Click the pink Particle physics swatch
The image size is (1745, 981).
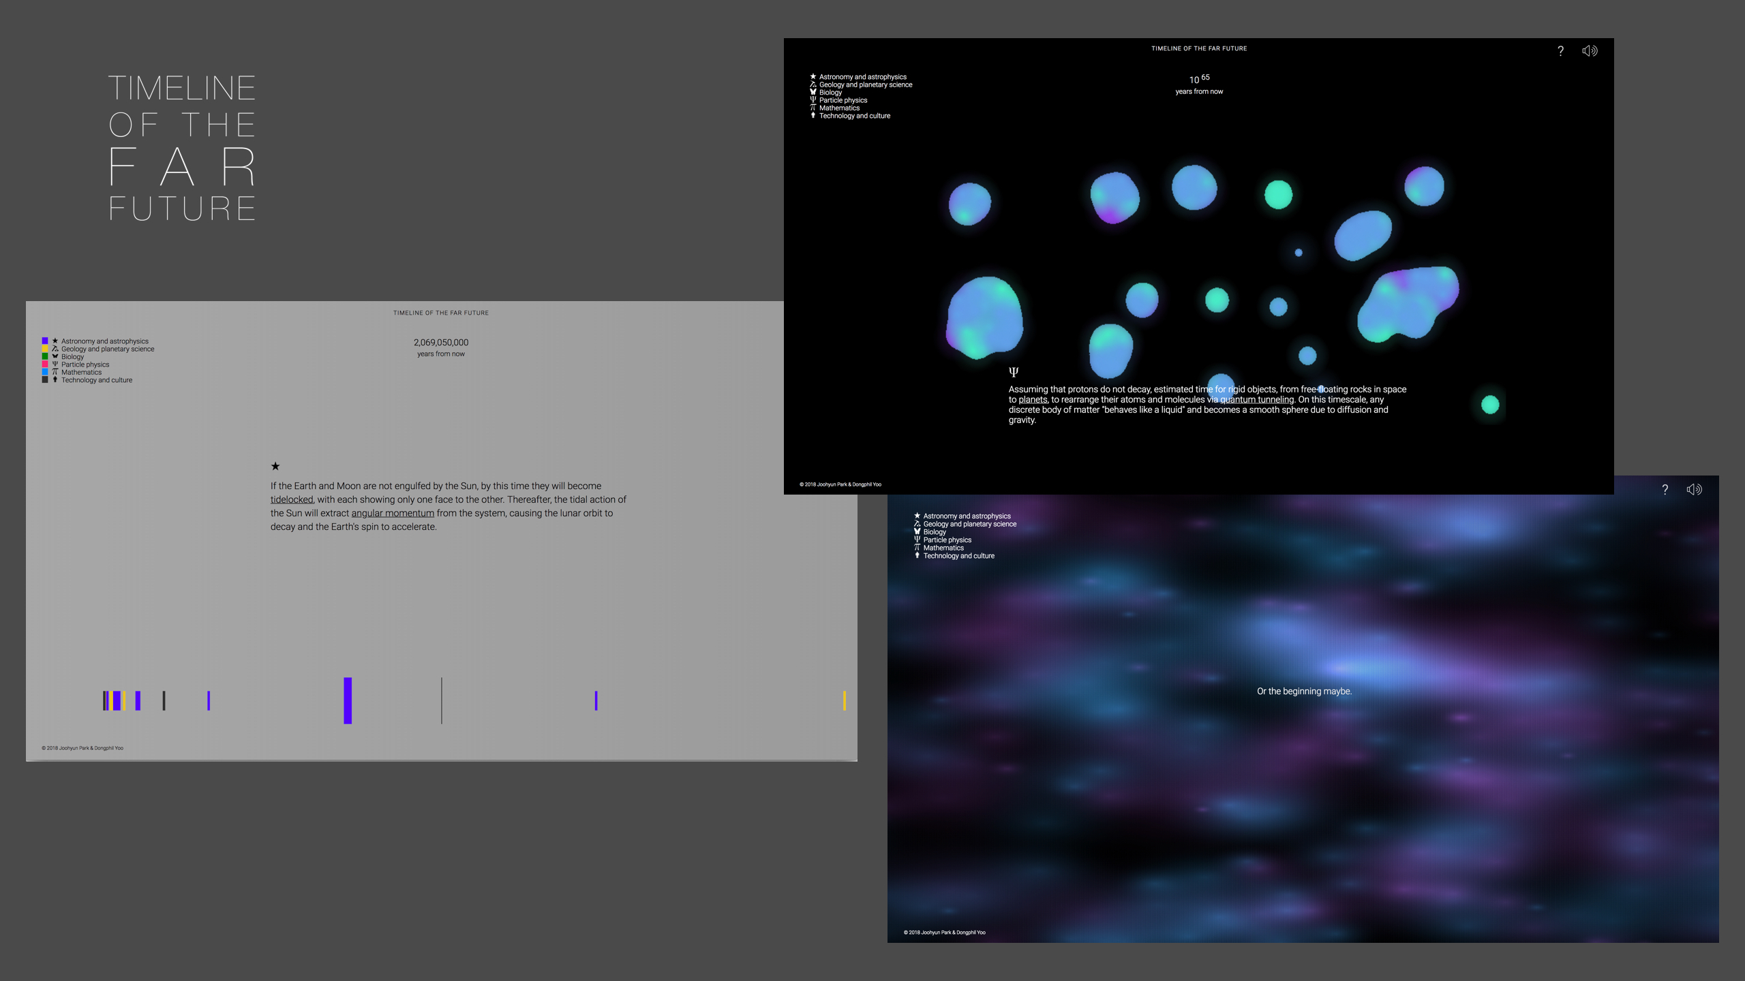point(45,364)
